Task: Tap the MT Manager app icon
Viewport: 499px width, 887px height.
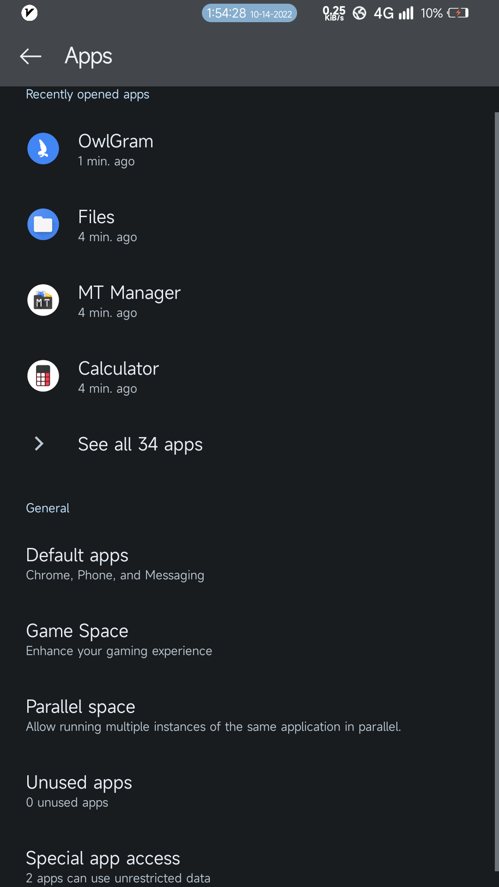Action: click(43, 300)
